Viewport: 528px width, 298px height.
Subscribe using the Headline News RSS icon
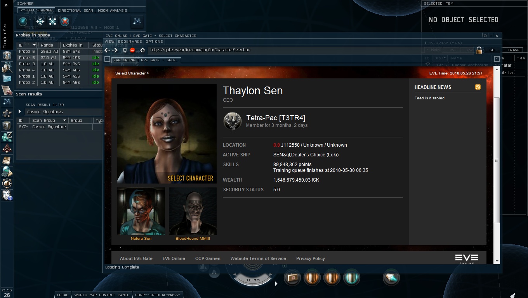point(478,87)
